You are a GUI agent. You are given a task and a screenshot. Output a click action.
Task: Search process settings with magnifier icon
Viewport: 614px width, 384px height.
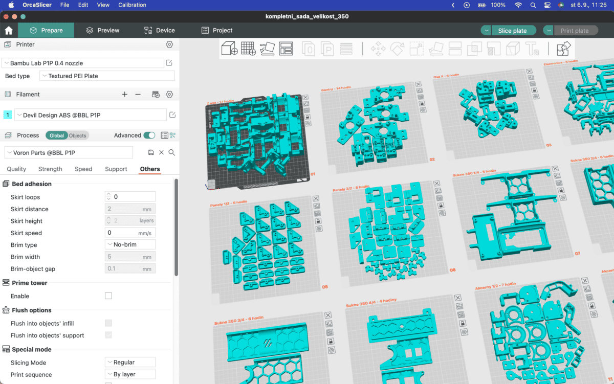tap(172, 152)
